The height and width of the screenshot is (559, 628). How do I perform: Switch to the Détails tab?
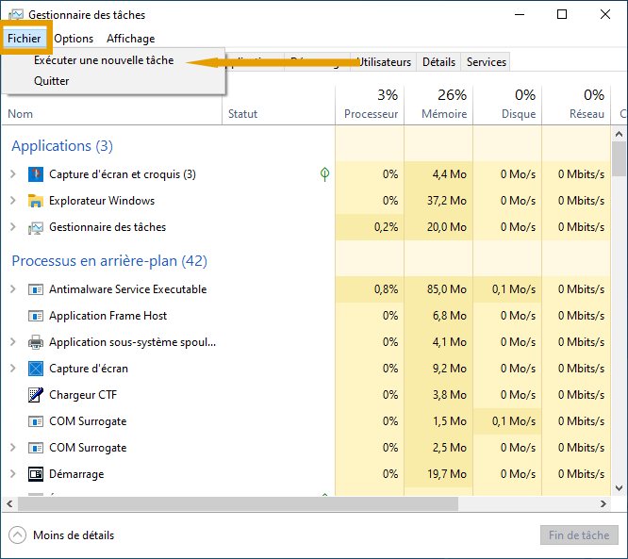pyautogui.click(x=438, y=62)
